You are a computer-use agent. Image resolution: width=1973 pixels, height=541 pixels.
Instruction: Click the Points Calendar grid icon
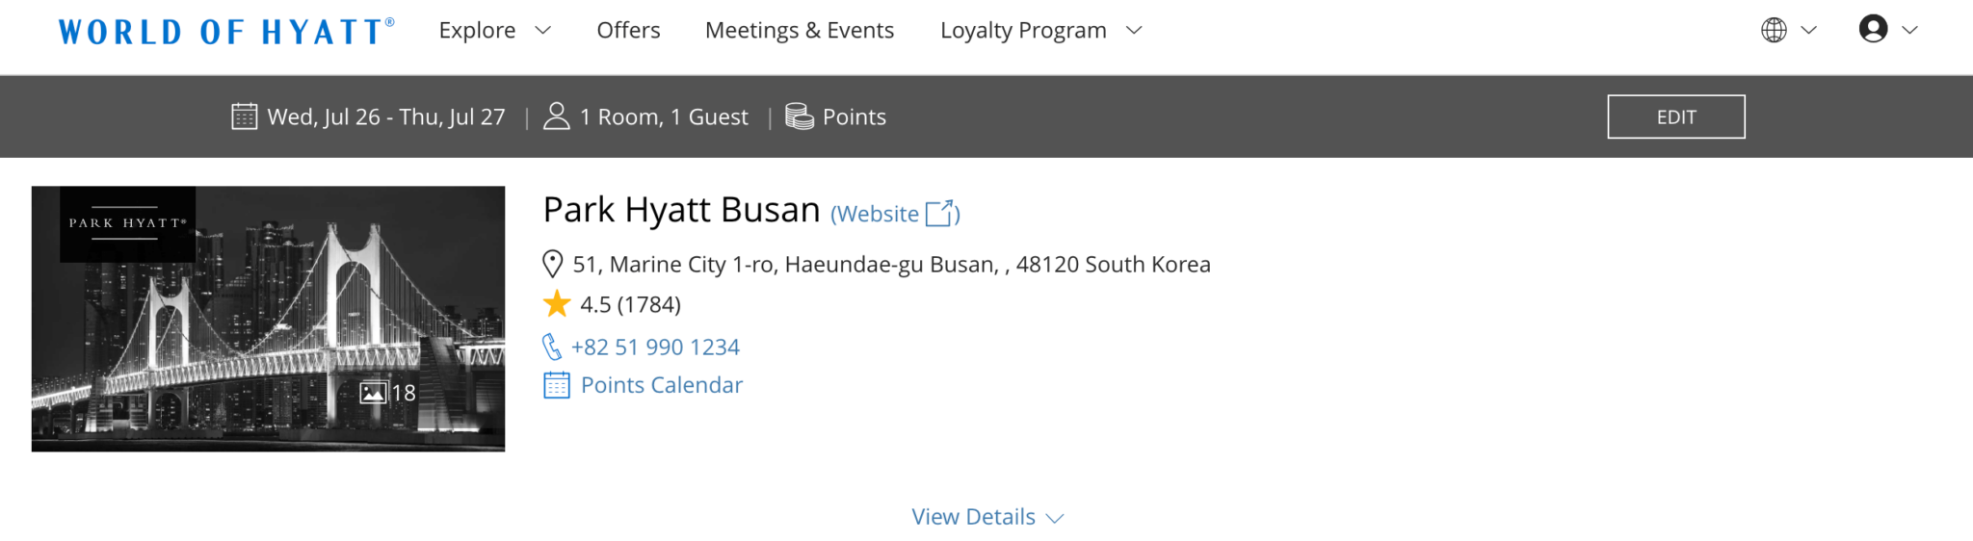[557, 385]
